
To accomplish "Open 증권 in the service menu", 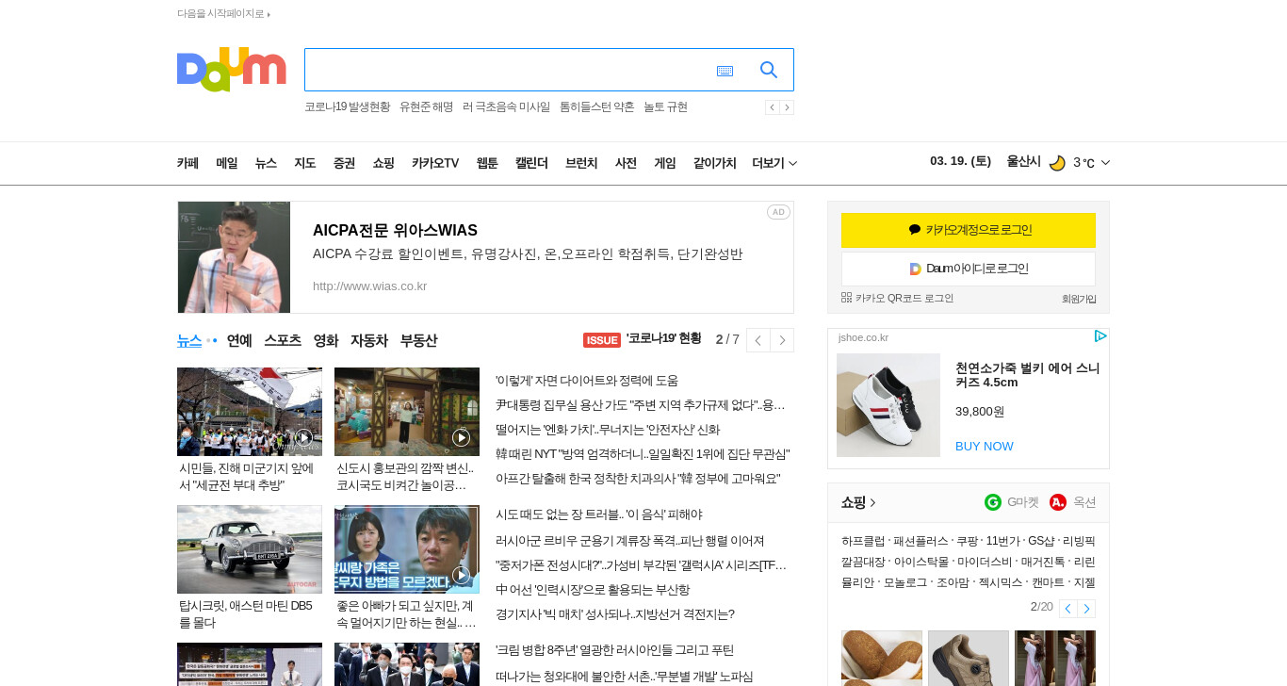I will (344, 163).
